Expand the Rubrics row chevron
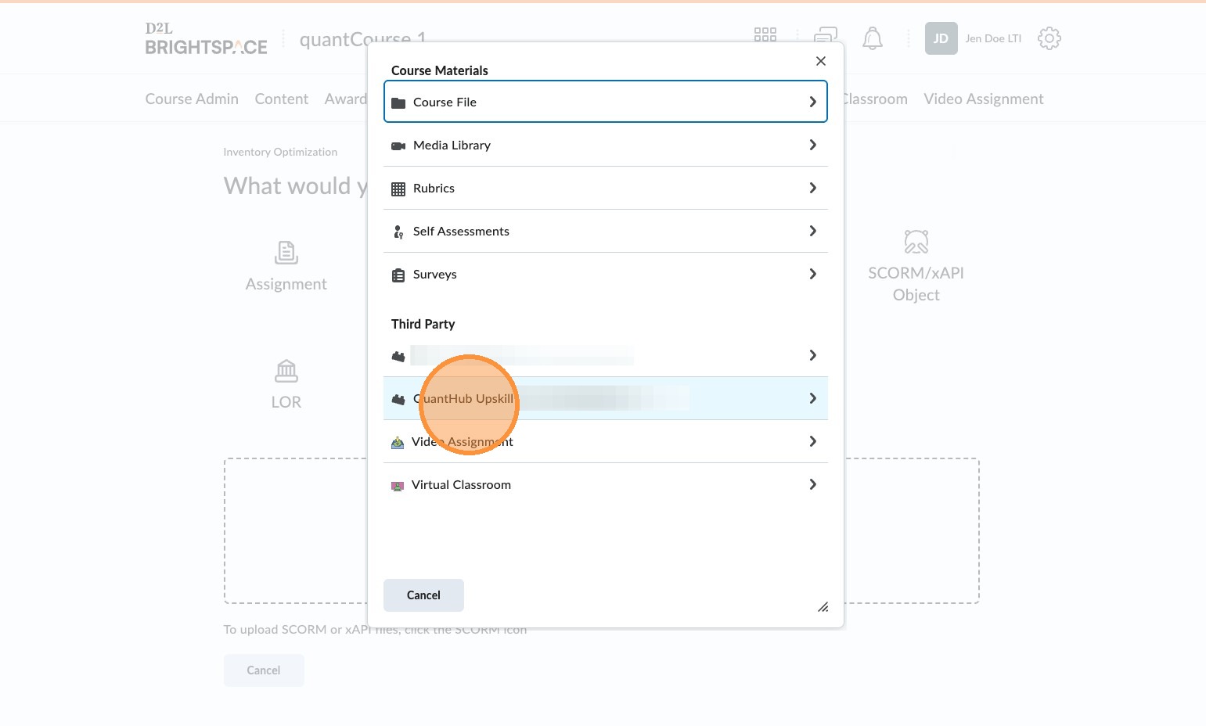1206x726 pixels. click(x=812, y=188)
